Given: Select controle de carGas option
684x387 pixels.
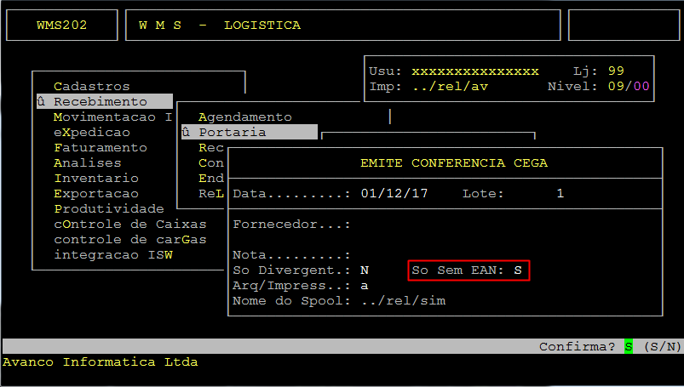Looking at the screenshot, I should [x=129, y=239].
